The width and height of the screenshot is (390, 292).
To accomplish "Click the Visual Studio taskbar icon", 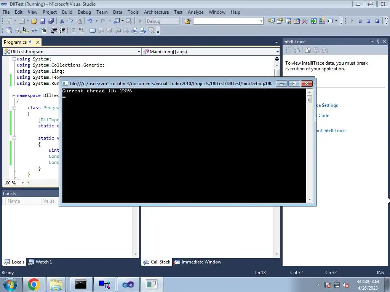I will (x=128, y=284).
